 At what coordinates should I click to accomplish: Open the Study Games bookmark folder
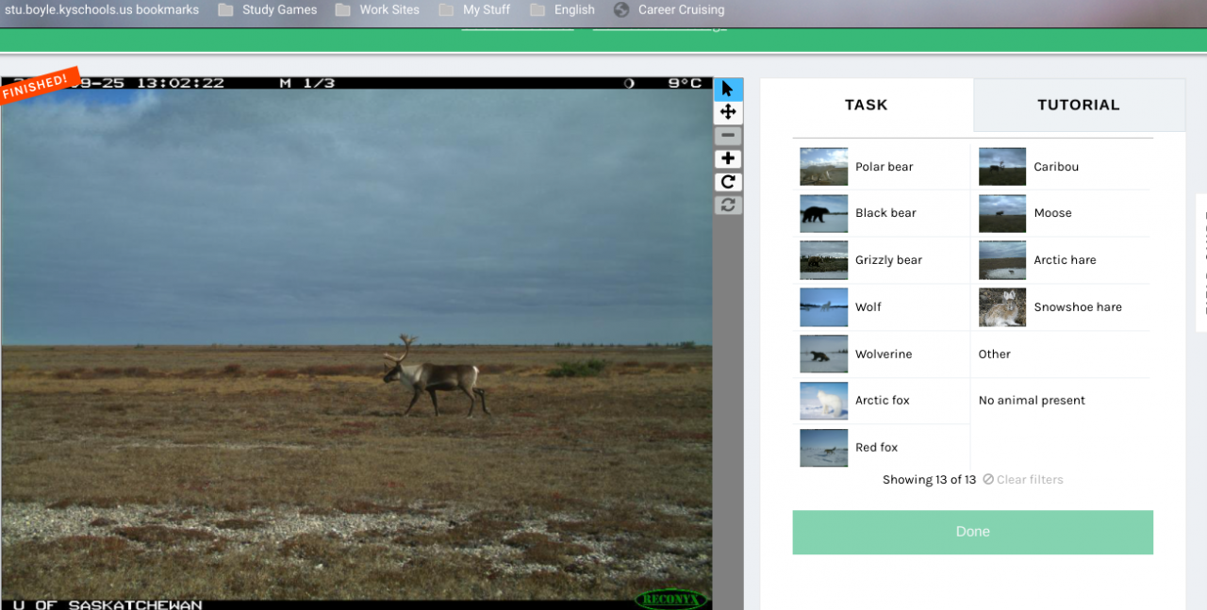pos(268,9)
